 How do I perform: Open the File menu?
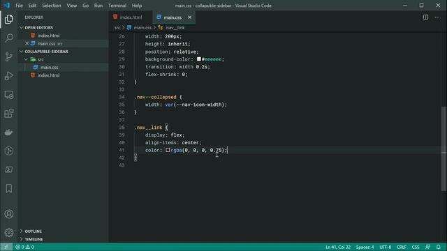[19, 6]
